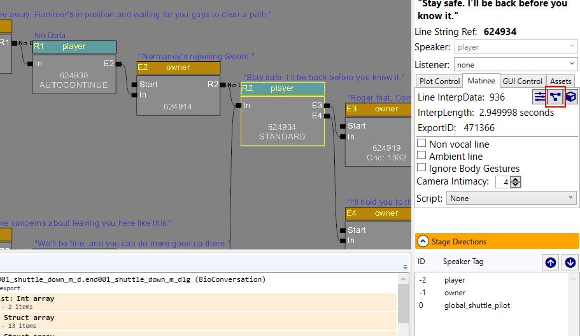Image resolution: width=580 pixels, height=336 pixels.
Task: Select the E4 owner node header
Action: coord(378,213)
